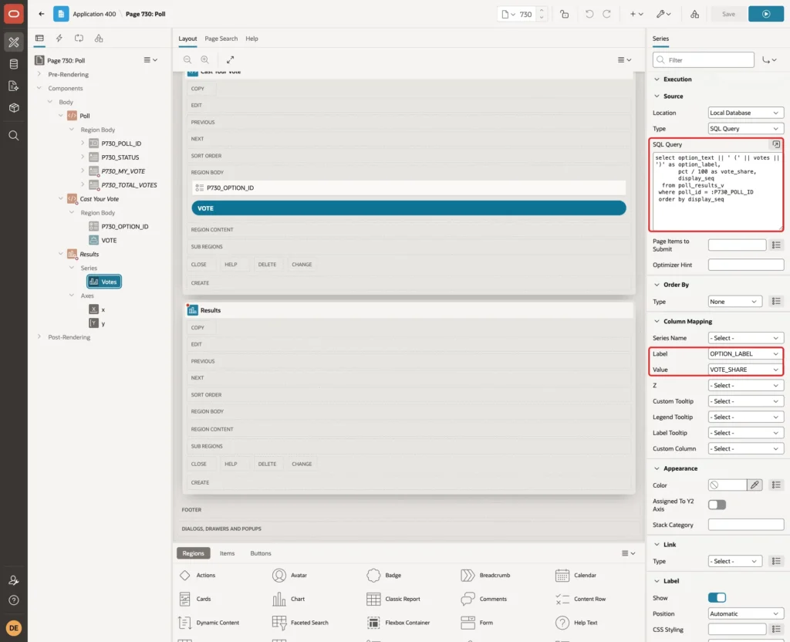This screenshot has width=790, height=642.
Task: Open Shared Components icon in top toolbar
Action: [694, 14]
